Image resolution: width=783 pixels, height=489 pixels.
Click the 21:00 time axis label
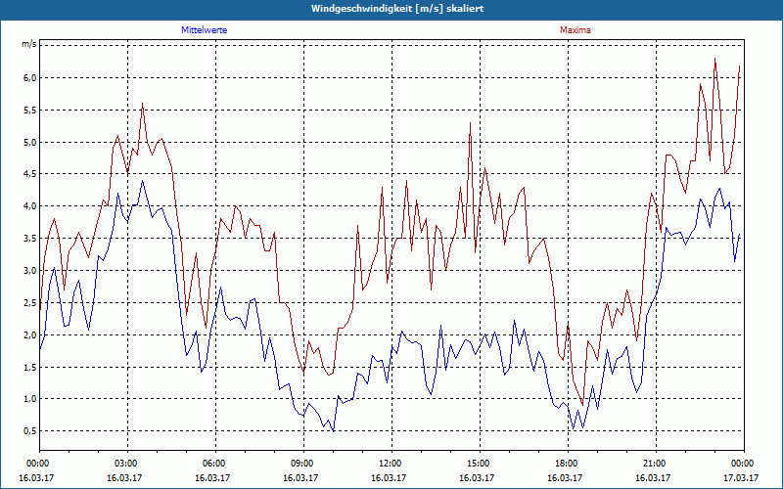tap(656, 464)
